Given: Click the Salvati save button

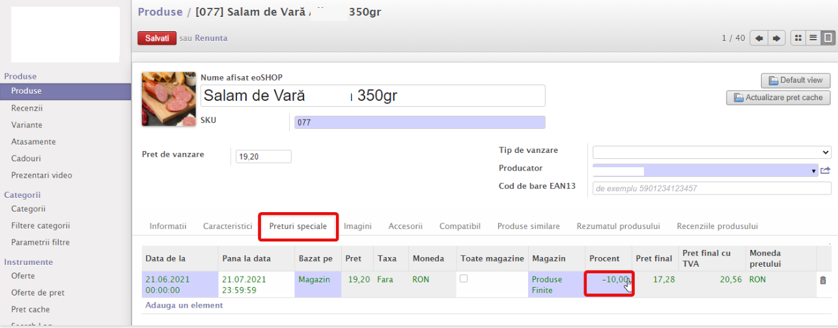Looking at the screenshot, I should [x=157, y=38].
